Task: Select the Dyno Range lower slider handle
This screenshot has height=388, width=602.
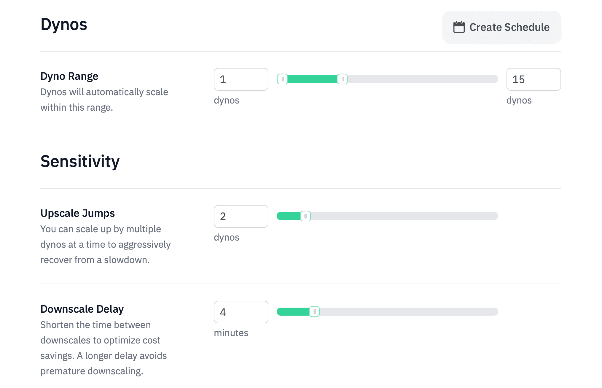Action: click(282, 79)
